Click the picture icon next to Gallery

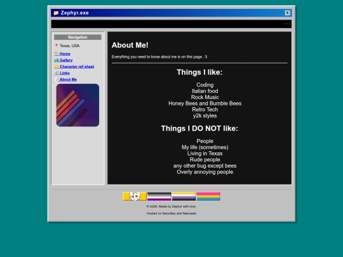pos(57,60)
